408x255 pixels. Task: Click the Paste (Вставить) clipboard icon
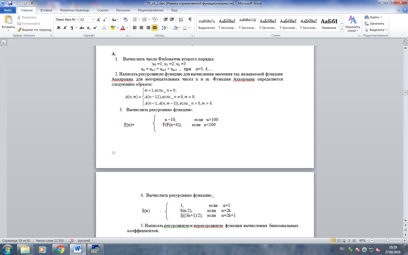pos(8,20)
